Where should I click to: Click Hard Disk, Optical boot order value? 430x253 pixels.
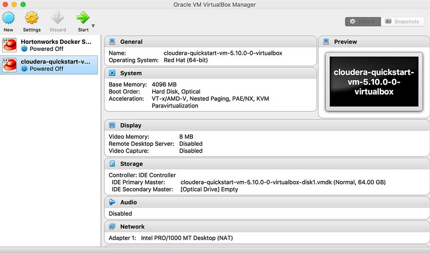(x=176, y=92)
